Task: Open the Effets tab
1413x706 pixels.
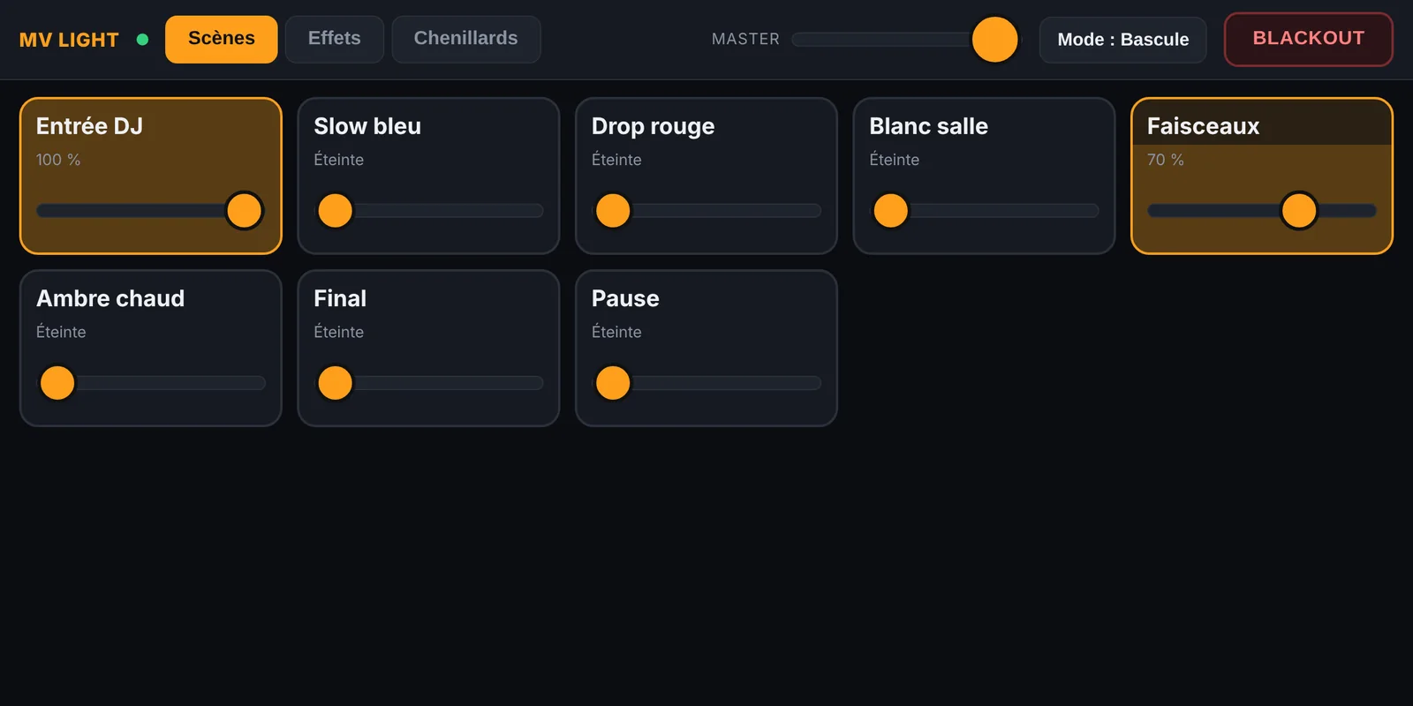Action: pos(334,39)
